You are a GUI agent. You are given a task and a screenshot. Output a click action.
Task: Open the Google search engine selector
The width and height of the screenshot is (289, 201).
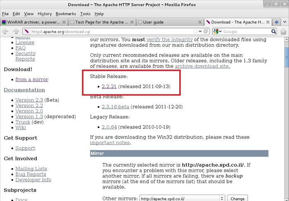point(217,32)
